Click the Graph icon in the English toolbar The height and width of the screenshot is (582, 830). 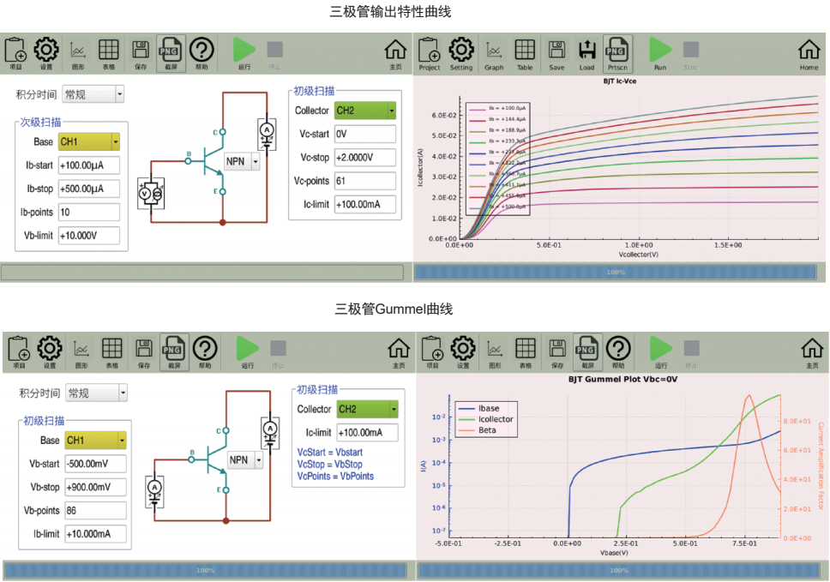(494, 54)
